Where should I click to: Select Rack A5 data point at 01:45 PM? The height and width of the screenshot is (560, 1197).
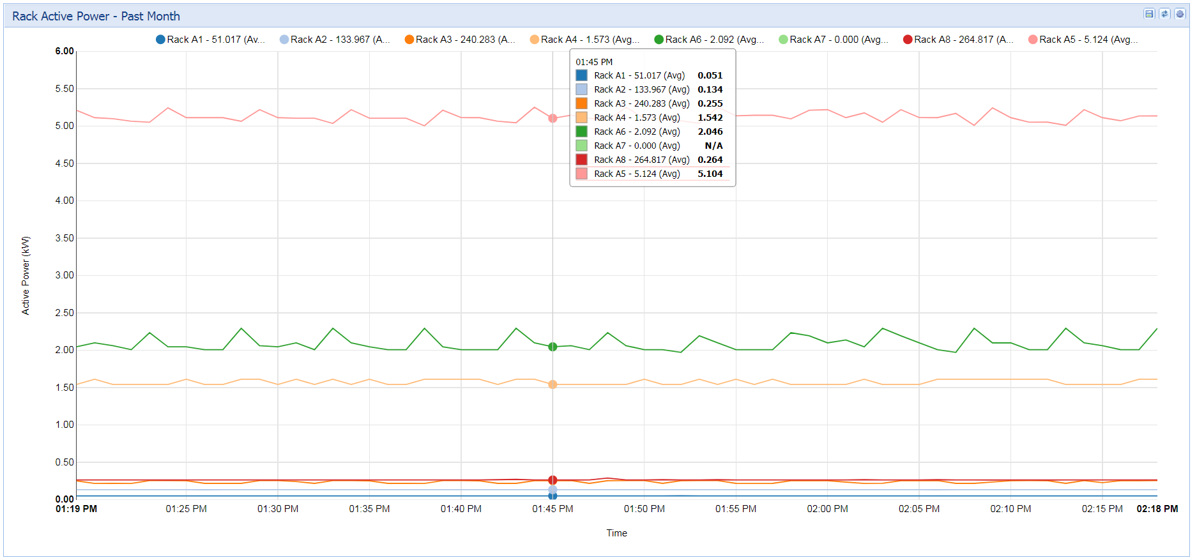(553, 118)
